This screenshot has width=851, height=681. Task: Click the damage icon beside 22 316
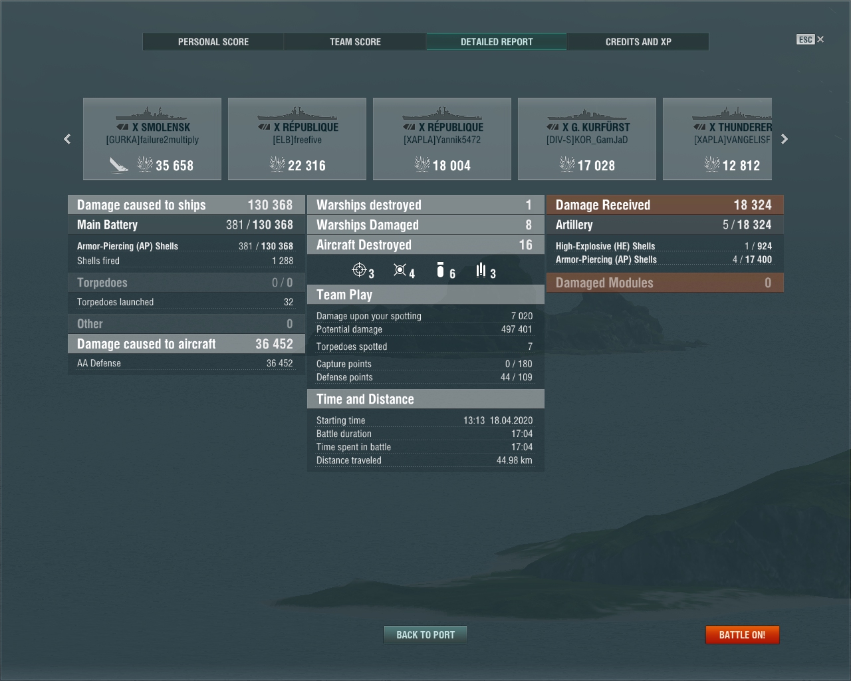(277, 164)
